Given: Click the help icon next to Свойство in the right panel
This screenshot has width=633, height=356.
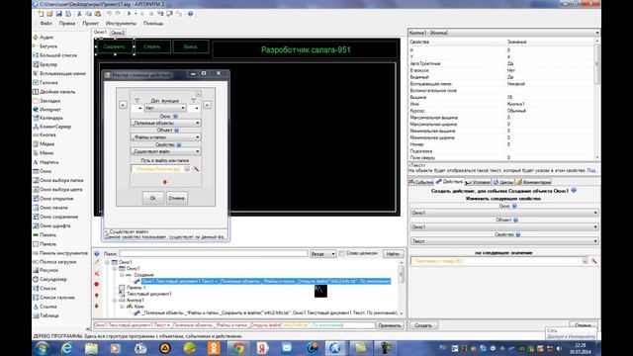Looking at the screenshot, I should 518,234.
